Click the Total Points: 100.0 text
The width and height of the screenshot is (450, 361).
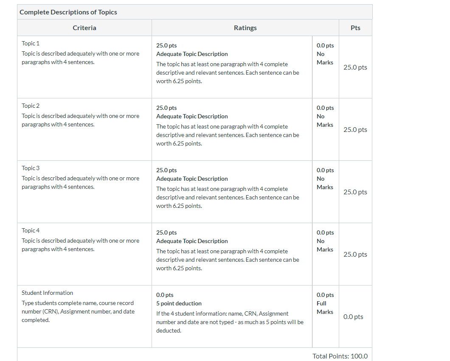tap(340, 356)
